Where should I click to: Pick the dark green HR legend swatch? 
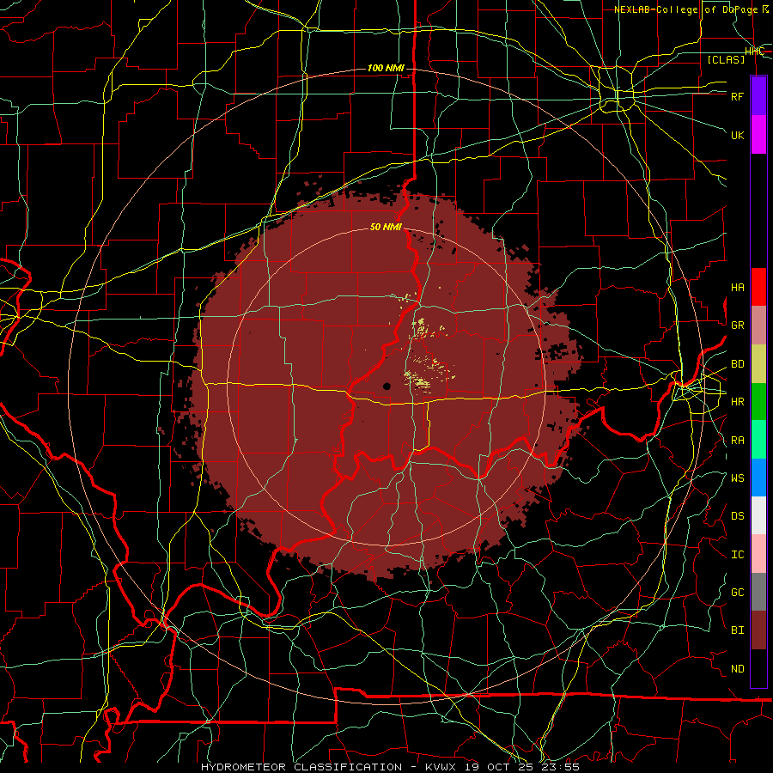758,402
